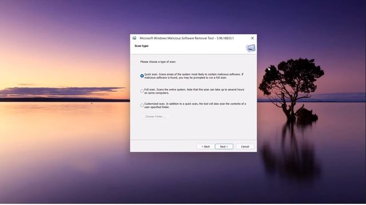Go back with the Back button
366x205 pixels.
205,147
